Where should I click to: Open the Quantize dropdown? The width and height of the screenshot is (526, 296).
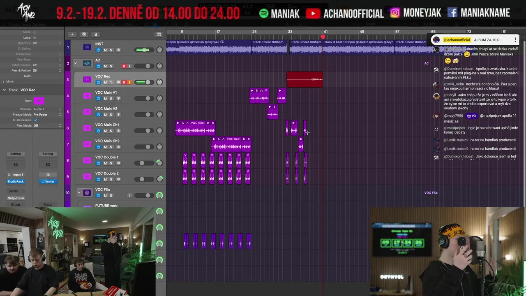(x=47, y=43)
